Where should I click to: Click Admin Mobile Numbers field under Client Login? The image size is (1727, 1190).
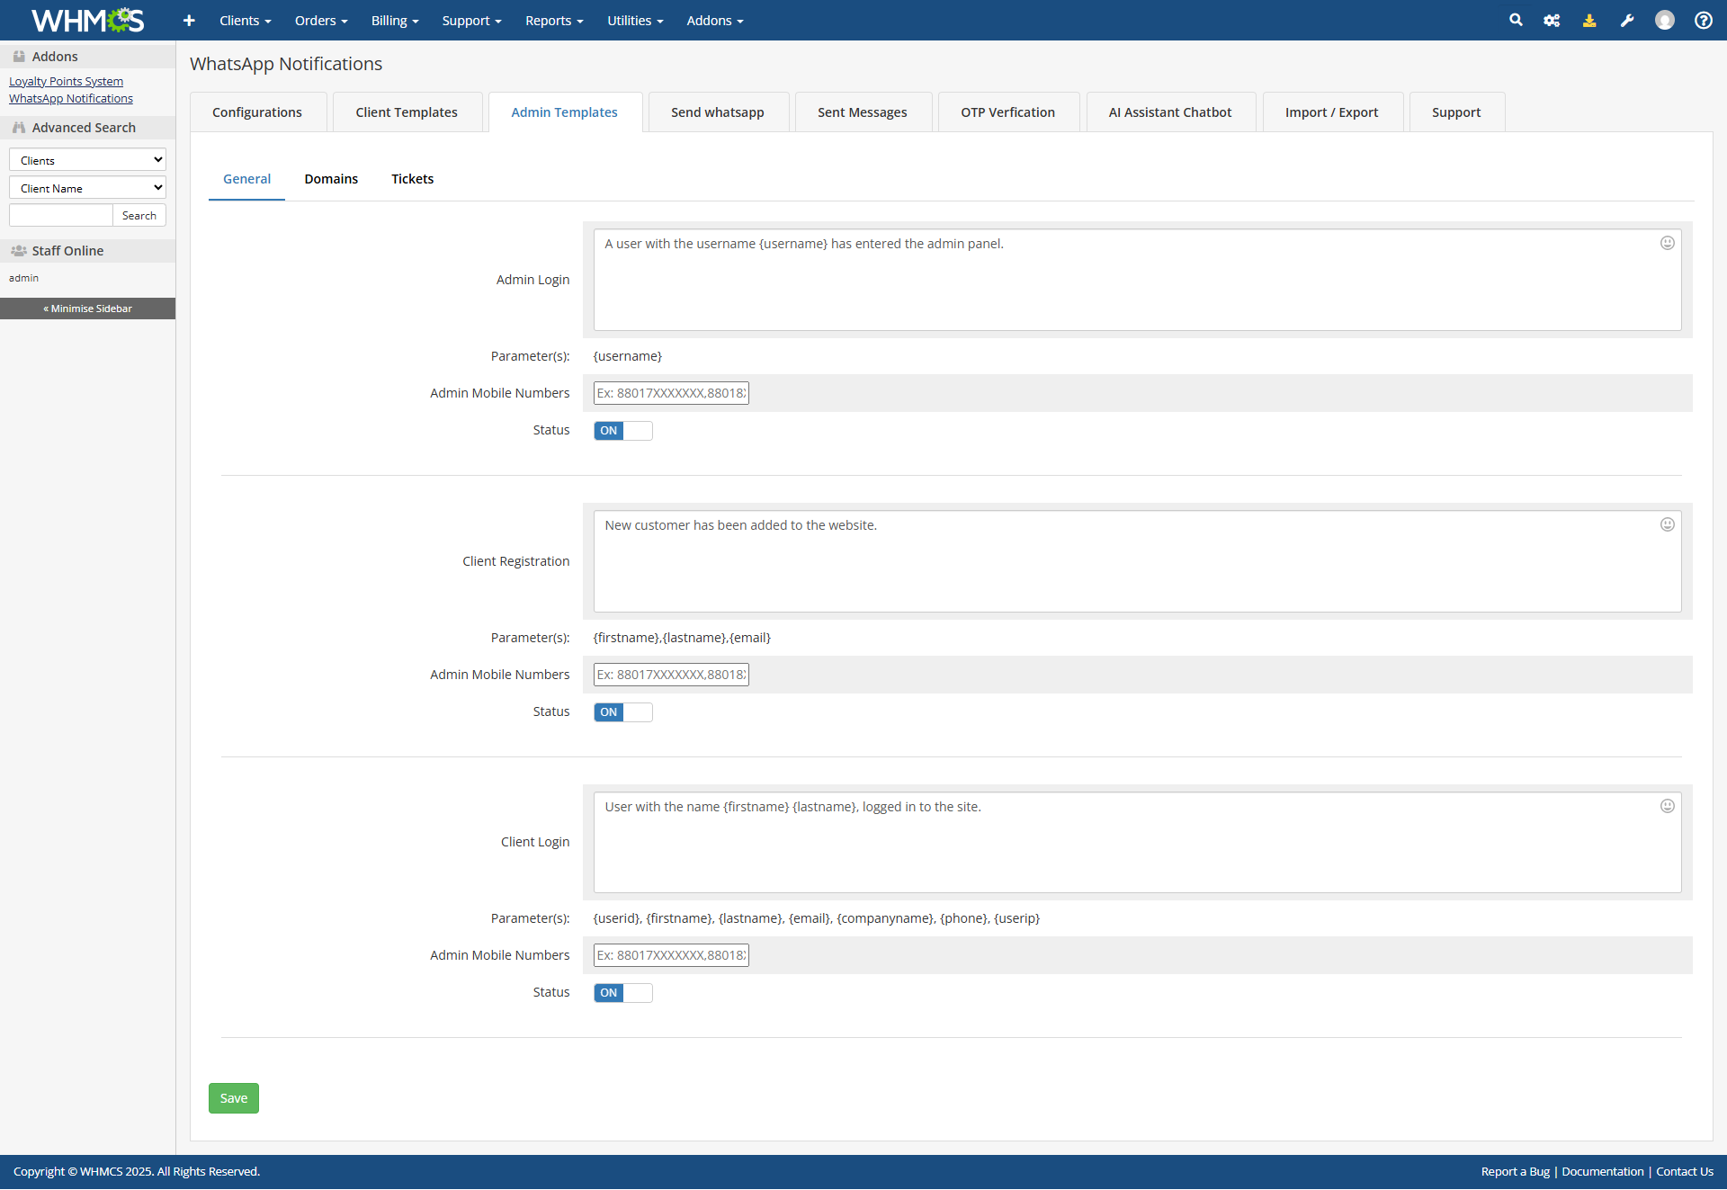point(671,955)
